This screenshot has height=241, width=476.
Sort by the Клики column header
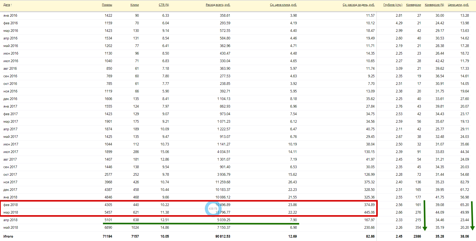click(135, 5)
